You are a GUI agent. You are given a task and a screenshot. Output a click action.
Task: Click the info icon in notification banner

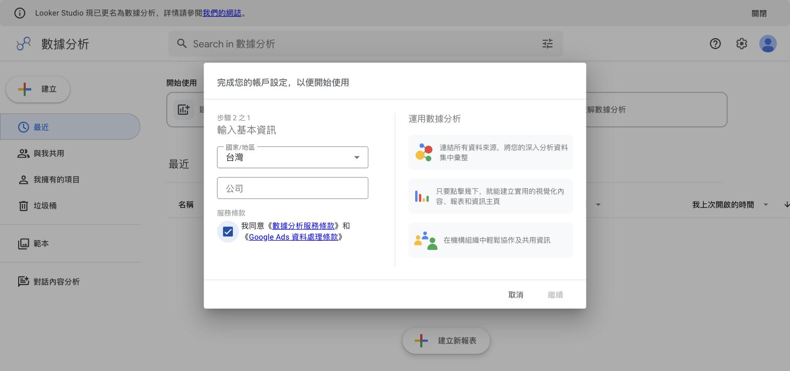(x=20, y=13)
